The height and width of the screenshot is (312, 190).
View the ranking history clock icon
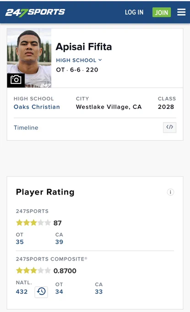tap(41, 292)
